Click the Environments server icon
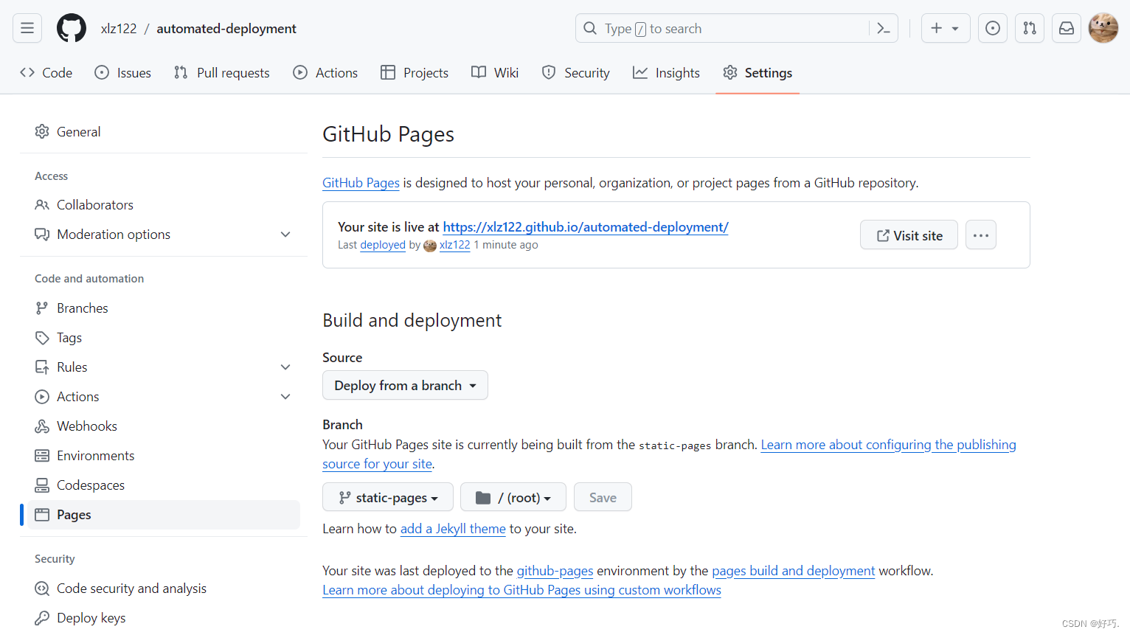Image resolution: width=1130 pixels, height=635 pixels. point(42,455)
